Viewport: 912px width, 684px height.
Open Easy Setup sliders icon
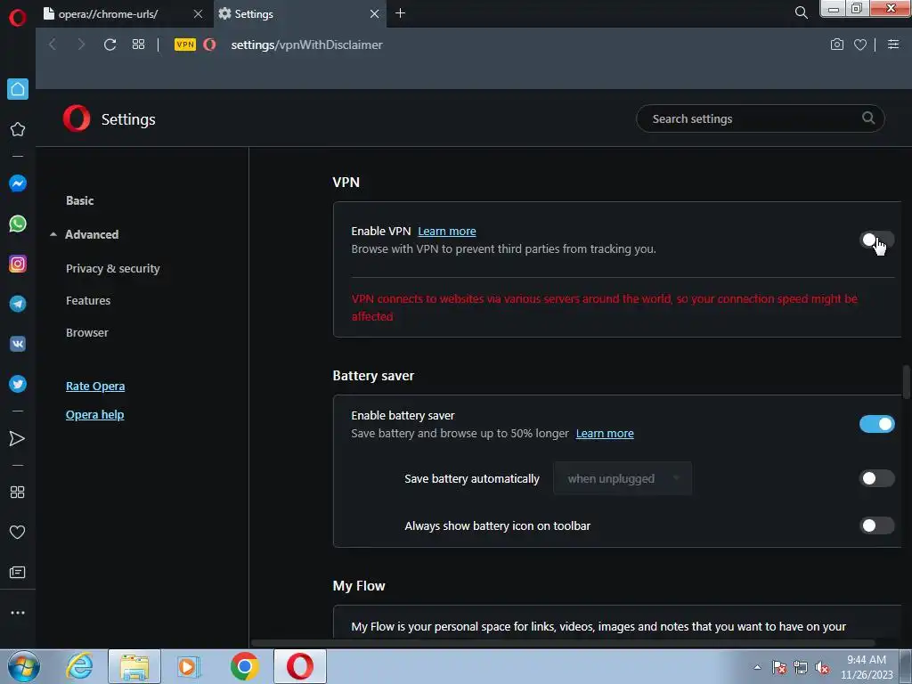(893, 45)
